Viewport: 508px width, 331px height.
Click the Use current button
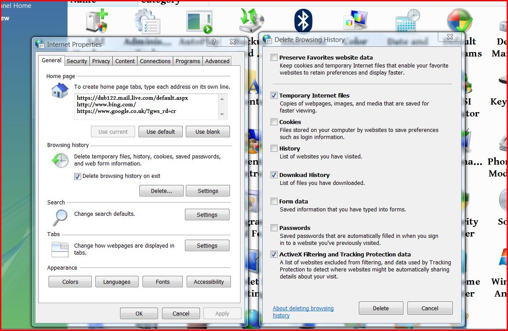pos(113,132)
